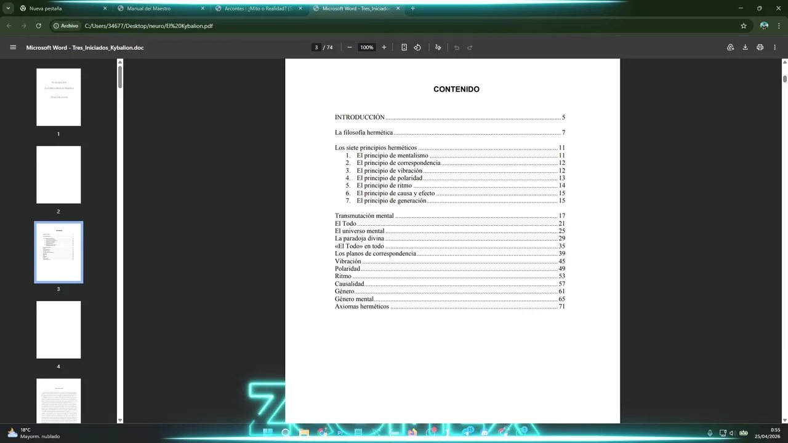Viewport: 788px width, 443px height.
Task: Open the Chrome profile avatar
Action: pos(764,26)
